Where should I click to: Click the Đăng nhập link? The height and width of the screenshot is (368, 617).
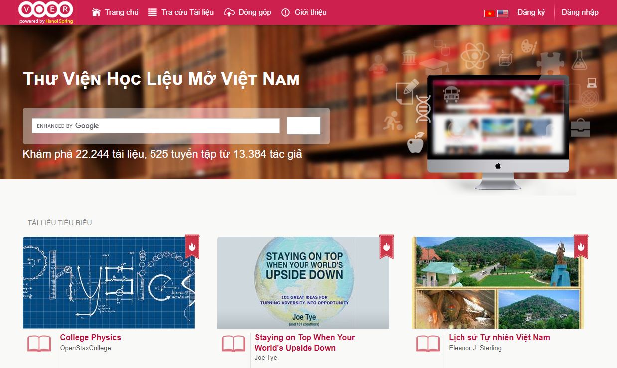pos(580,12)
